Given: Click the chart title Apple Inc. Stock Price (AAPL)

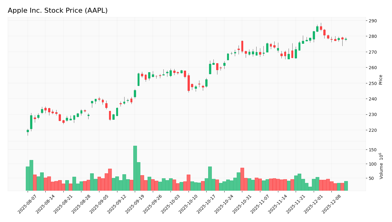Looking at the screenshot, I should point(58,10).
